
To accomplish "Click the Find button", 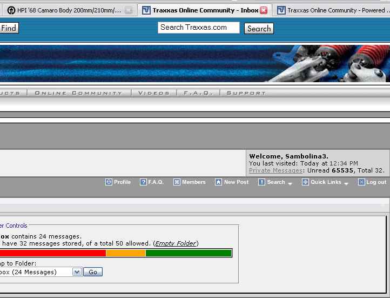I will pyautogui.click(x=9, y=28).
